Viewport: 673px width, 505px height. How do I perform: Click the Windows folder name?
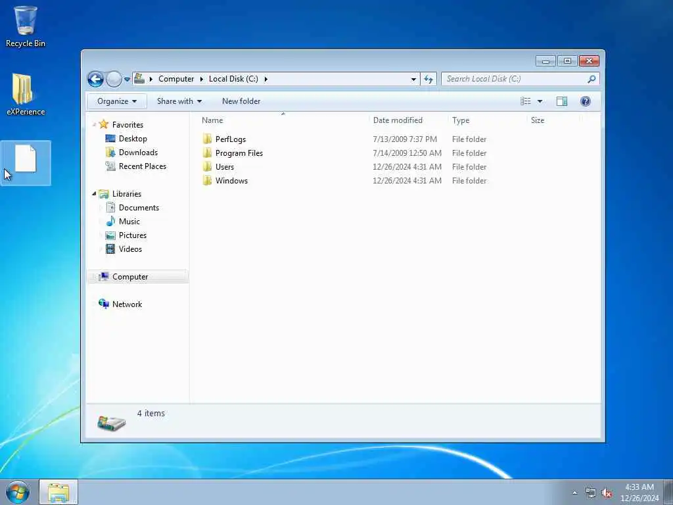(x=231, y=180)
